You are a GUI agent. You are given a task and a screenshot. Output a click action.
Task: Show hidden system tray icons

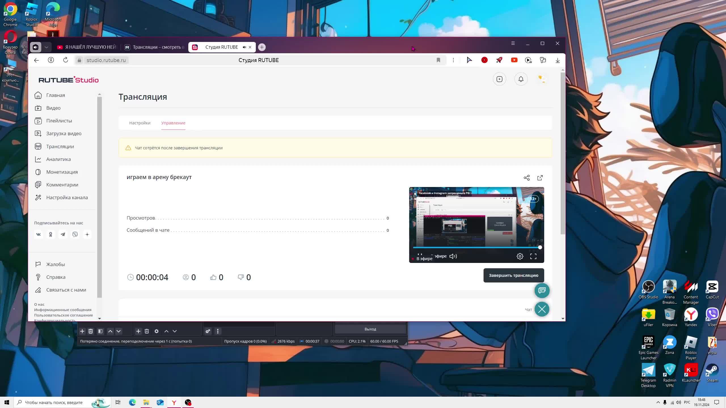[x=658, y=402]
